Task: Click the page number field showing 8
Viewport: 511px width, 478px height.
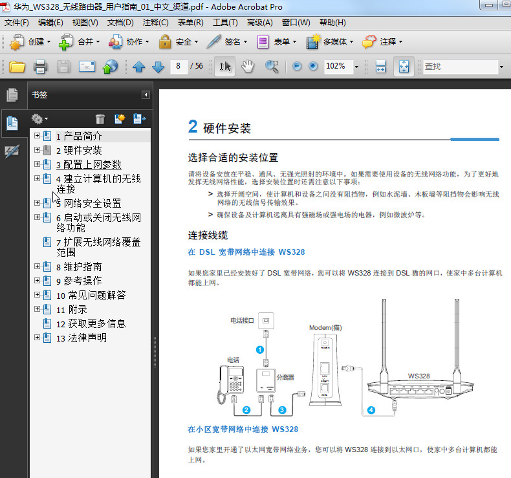Action: click(x=179, y=67)
